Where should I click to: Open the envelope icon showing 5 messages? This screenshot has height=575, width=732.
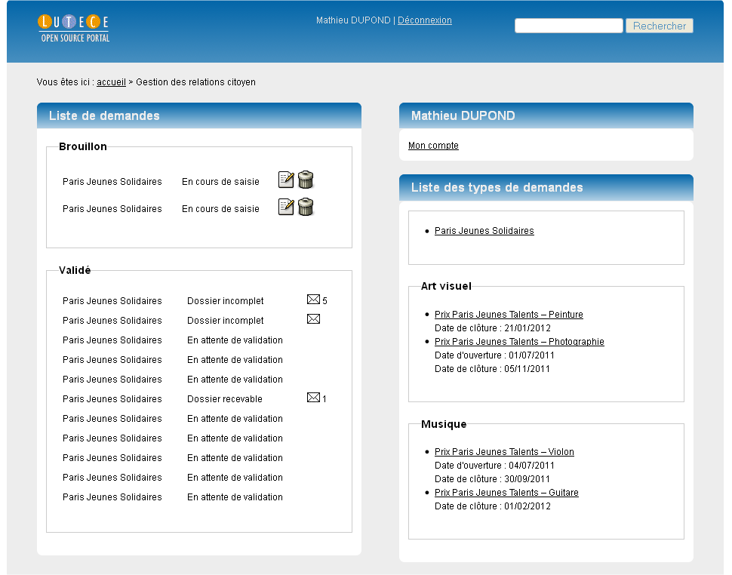(313, 299)
